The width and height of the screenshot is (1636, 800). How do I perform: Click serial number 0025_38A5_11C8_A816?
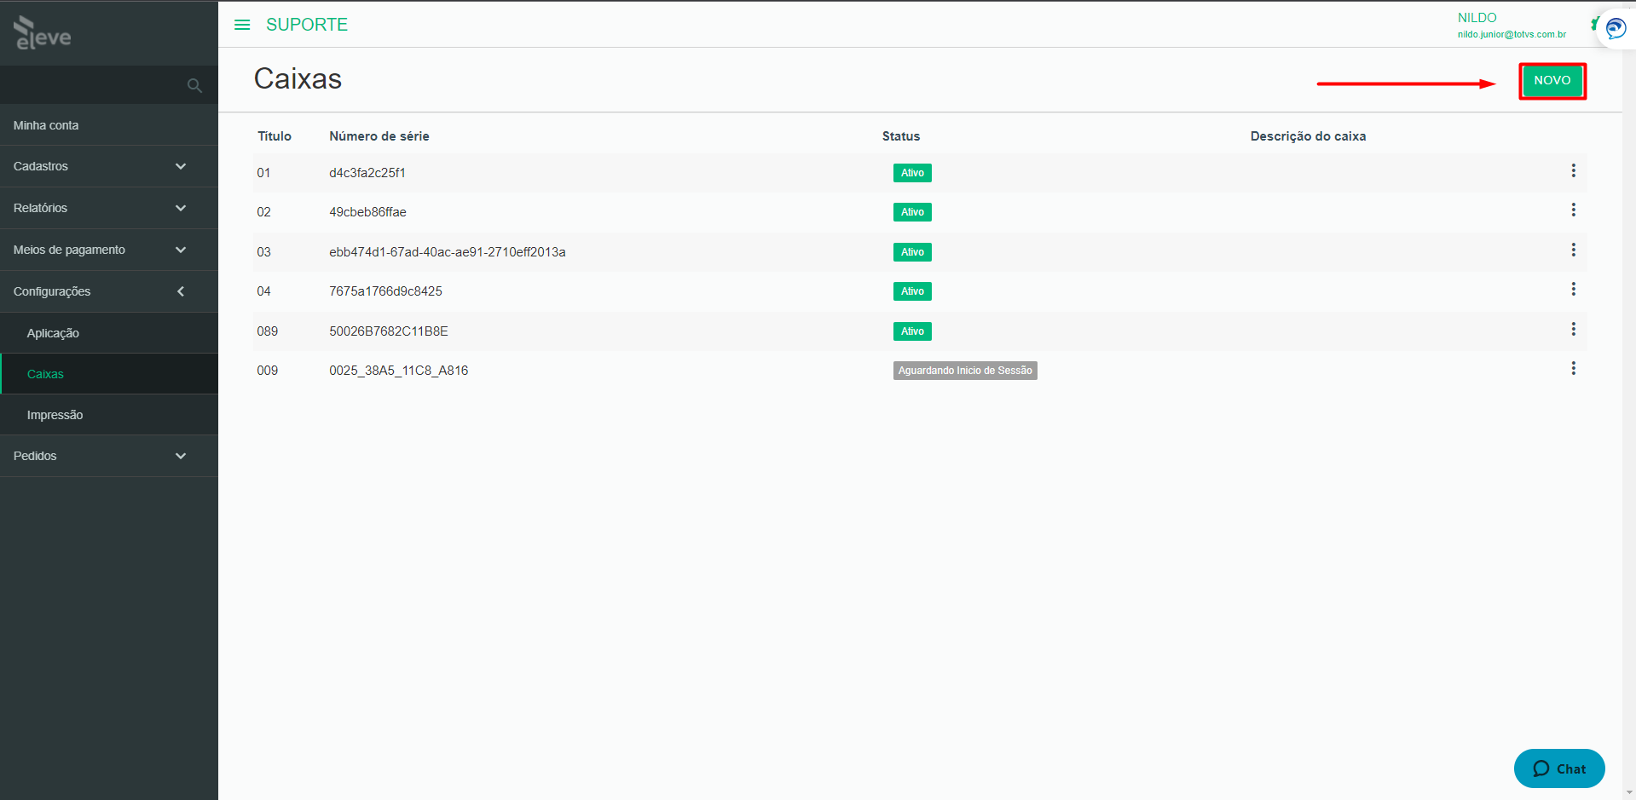[399, 371]
